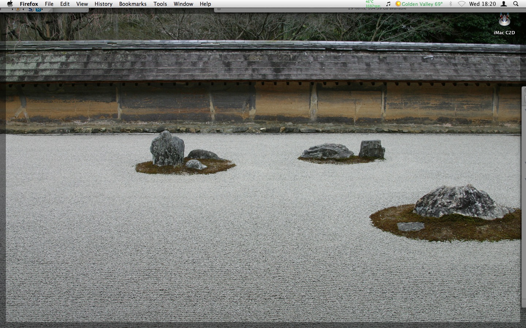Open the fast user switching icon
This screenshot has height=328, width=526.
click(504, 4)
